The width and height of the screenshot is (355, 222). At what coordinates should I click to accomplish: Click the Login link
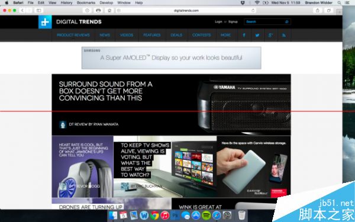218,22
